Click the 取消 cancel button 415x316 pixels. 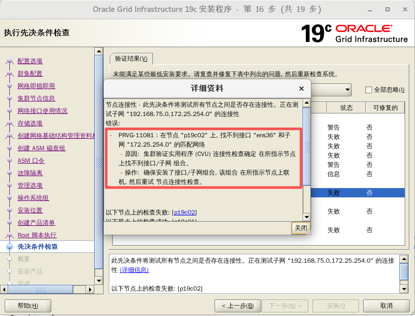[x=386, y=306]
